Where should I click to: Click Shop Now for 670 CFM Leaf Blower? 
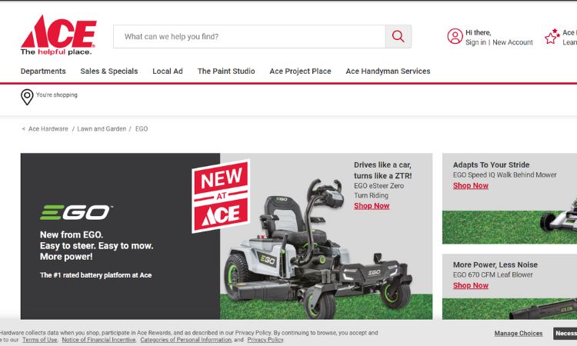[471, 286]
